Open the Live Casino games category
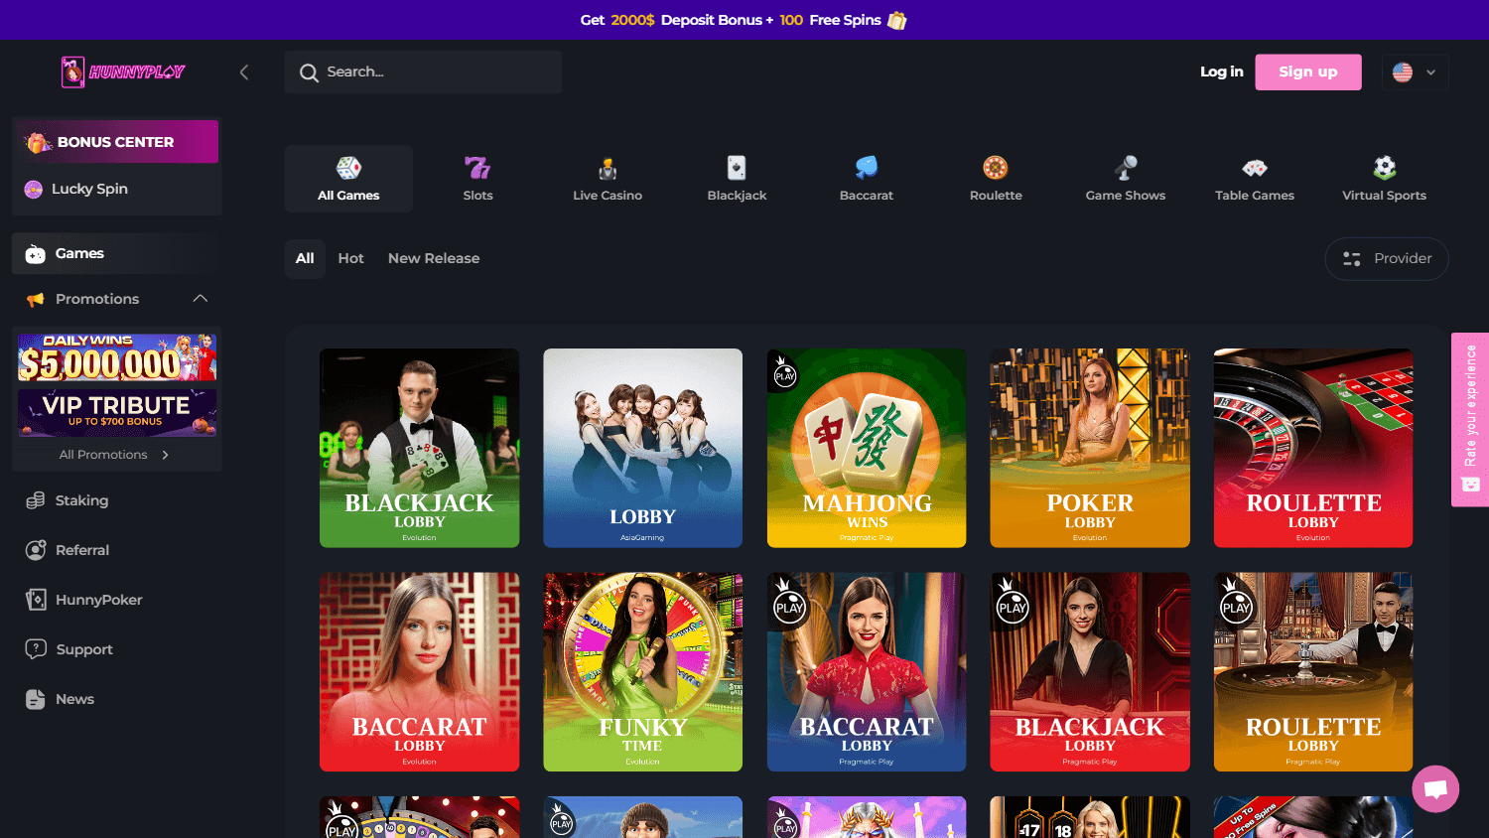The width and height of the screenshot is (1489, 838). click(x=607, y=179)
